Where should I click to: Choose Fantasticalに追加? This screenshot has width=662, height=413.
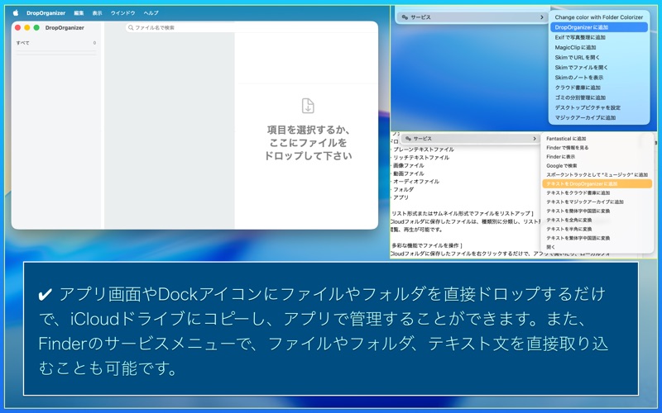(x=597, y=139)
